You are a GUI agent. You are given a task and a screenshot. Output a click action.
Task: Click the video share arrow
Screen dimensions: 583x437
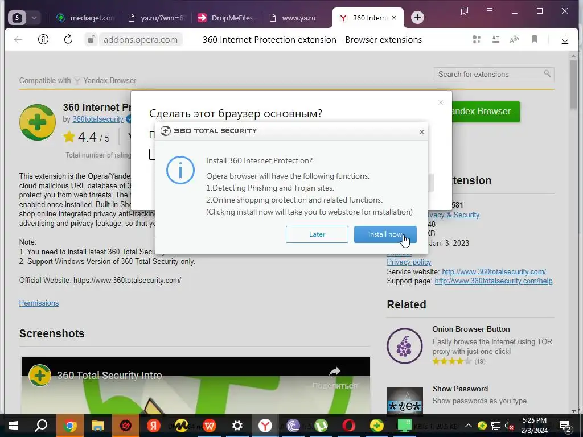coord(335,371)
